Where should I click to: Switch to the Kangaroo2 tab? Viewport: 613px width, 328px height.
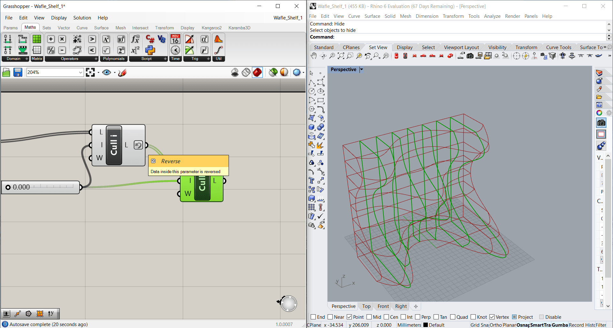click(211, 28)
